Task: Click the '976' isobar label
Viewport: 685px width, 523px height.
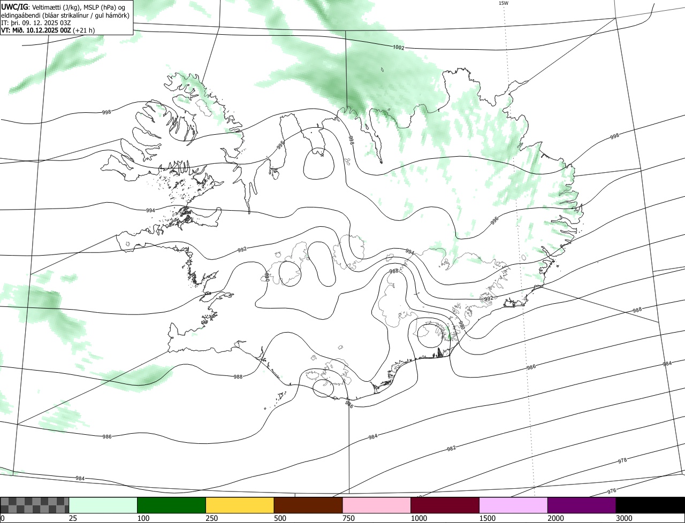Action: (x=612, y=491)
